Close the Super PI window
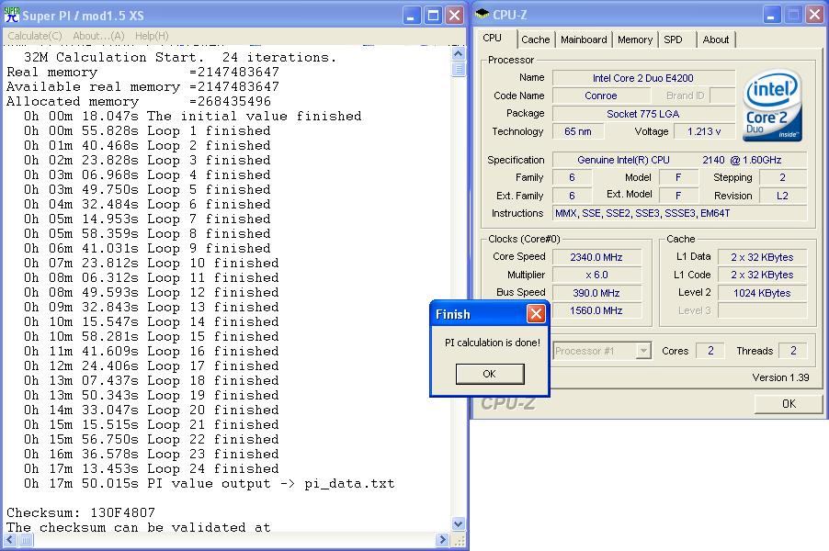The height and width of the screenshot is (551, 829). (x=455, y=16)
